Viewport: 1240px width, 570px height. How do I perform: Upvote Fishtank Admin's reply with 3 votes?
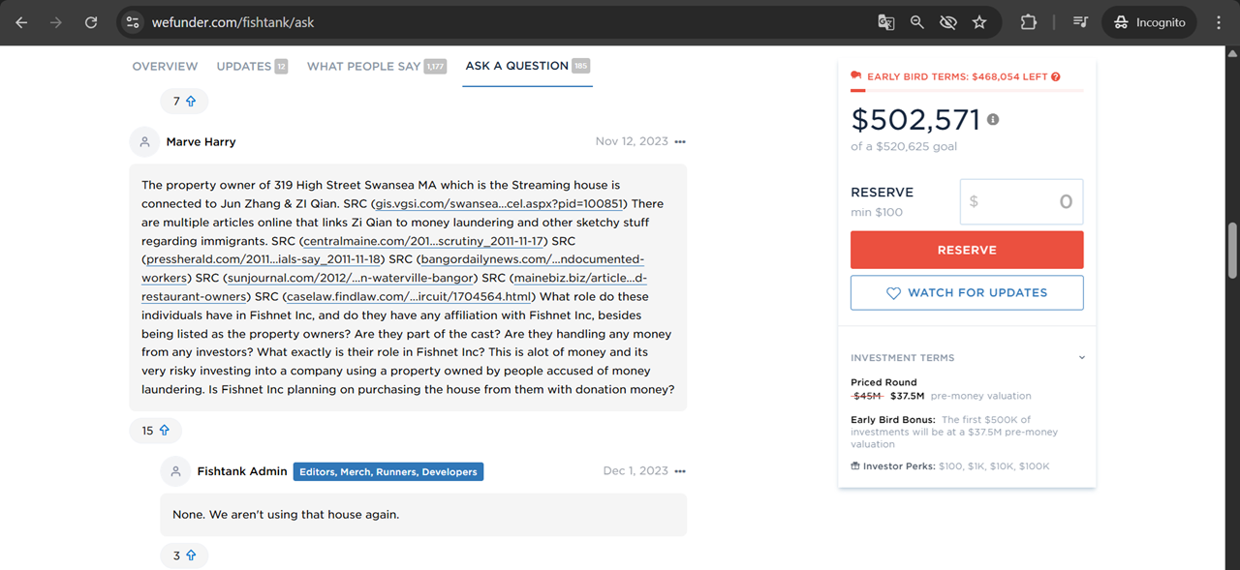(x=184, y=555)
